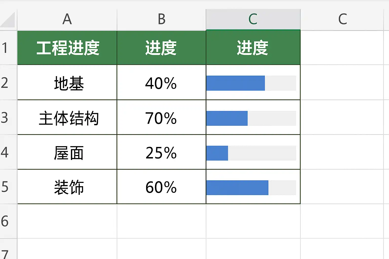Click the 工程进度 header cell
This screenshot has height=259, width=389.
pyautogui.click(x=67, y=48)
